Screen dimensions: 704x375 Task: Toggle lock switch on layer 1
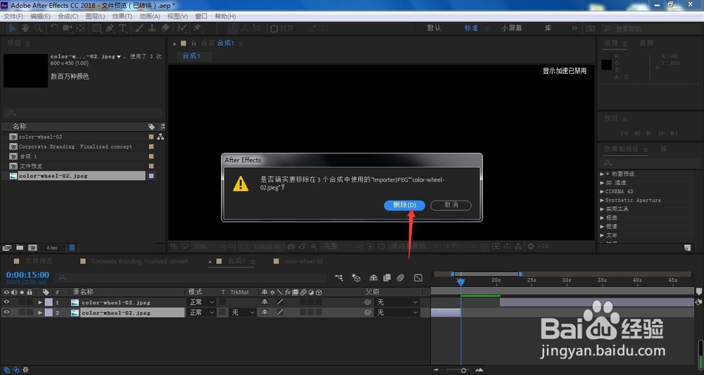30,302
